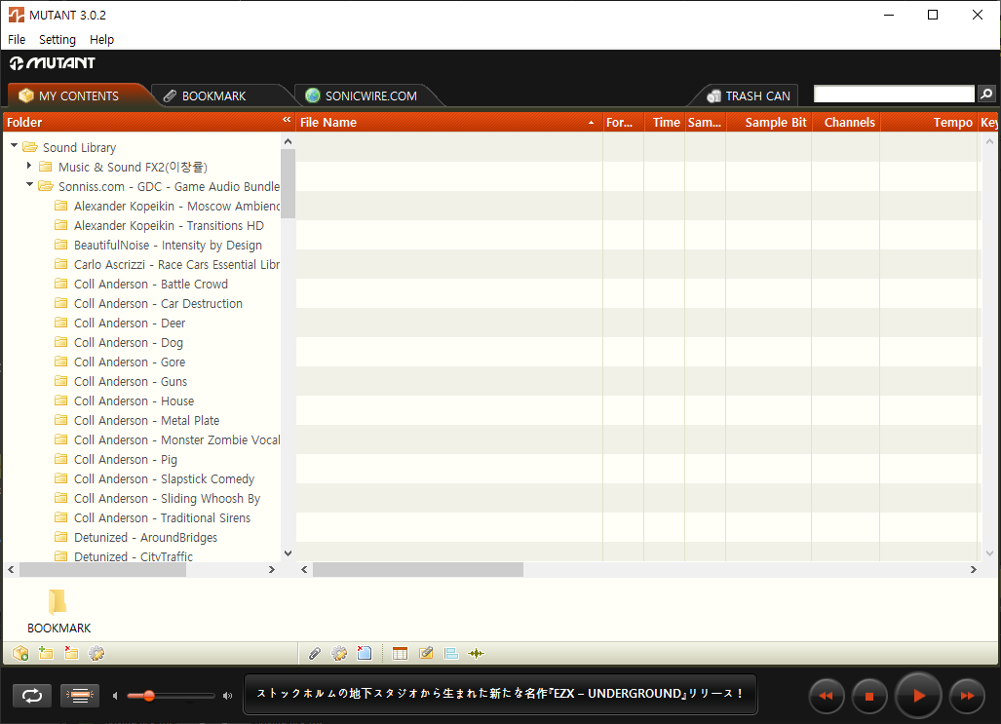Select Coll Anderson - Pig folder
Screen dimensions: 1001x724
tap(125, 460)
